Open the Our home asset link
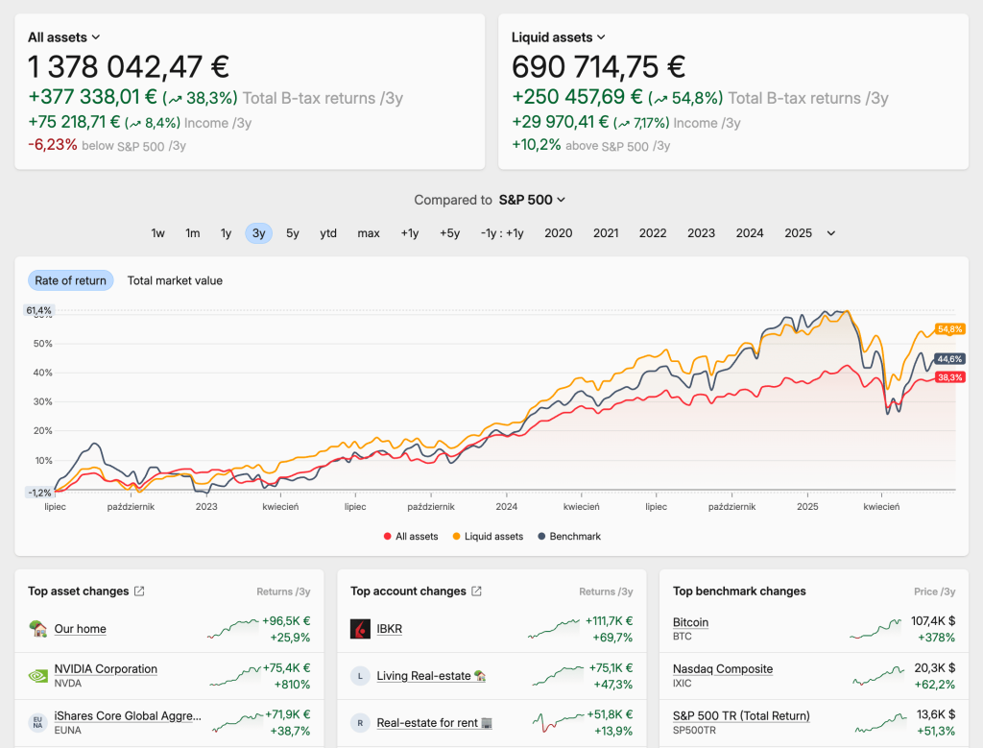The height and width of the screenshot is (748, 983). [x=81, y=629]
